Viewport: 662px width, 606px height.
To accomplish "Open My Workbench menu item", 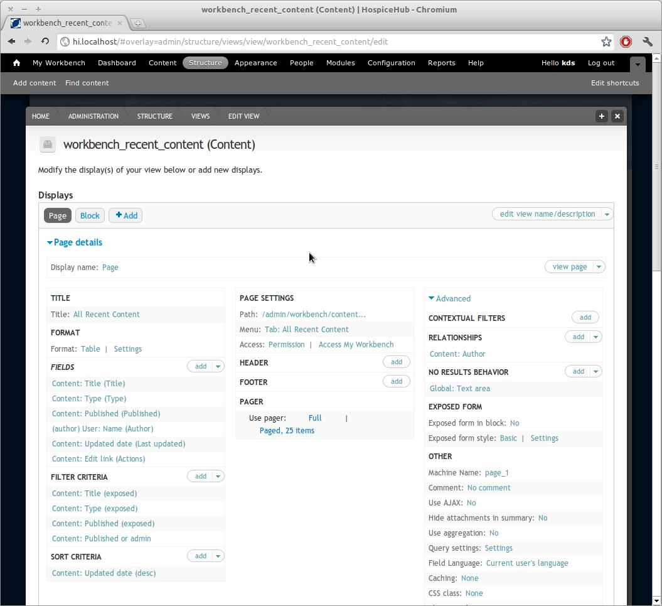I will coord(59,63).
